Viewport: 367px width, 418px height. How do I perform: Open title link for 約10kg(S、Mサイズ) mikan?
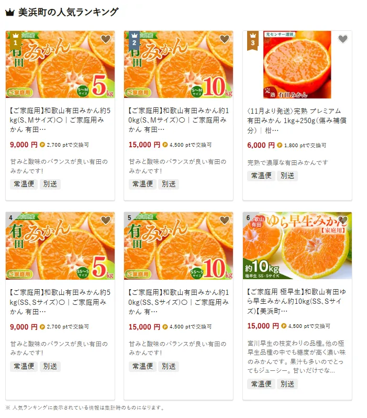pyautogui.click(x=179, y=120)
